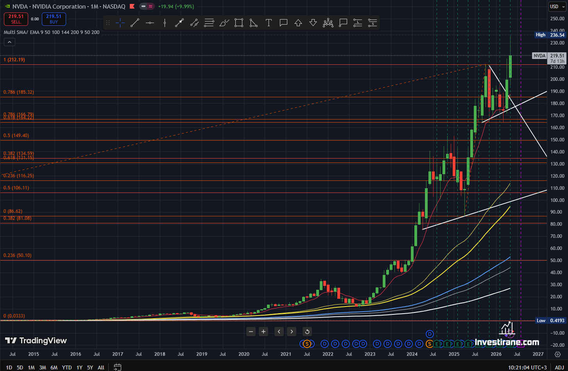568x371 pixels.
Task: Choose the YTD time range
Action: tap(67, 367)
